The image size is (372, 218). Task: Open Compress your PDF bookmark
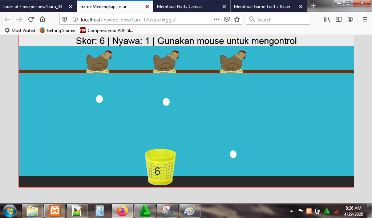[107, 31]
